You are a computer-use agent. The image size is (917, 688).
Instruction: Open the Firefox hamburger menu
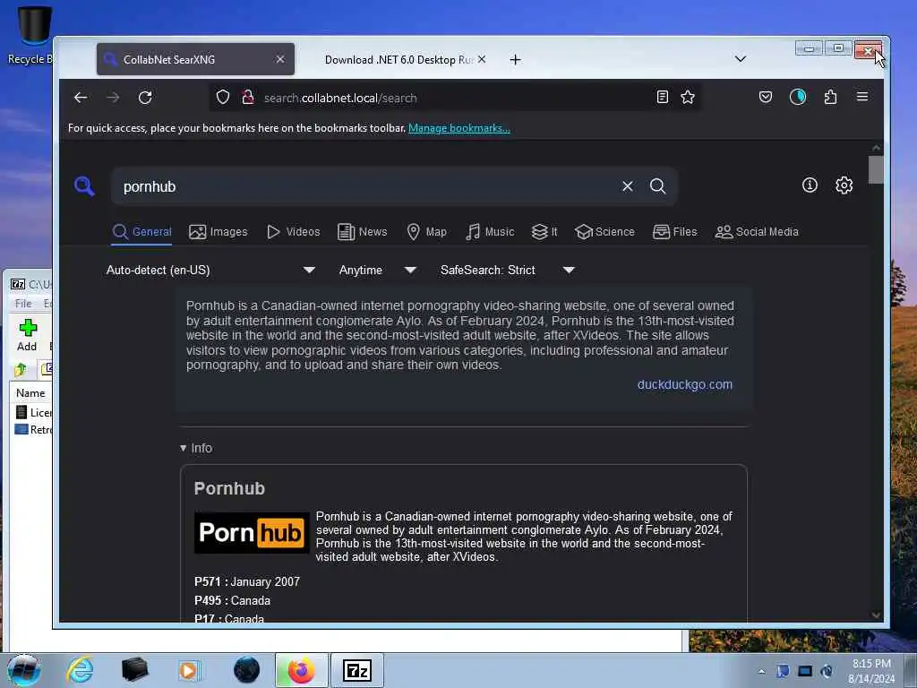click(x=862, y=97)
